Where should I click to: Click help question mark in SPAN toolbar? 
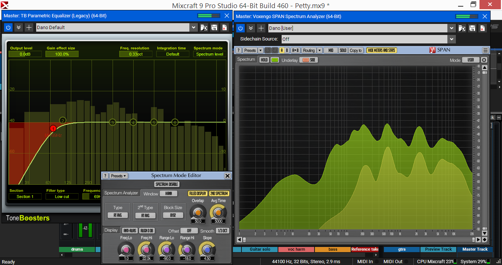(x=239, y=50)
